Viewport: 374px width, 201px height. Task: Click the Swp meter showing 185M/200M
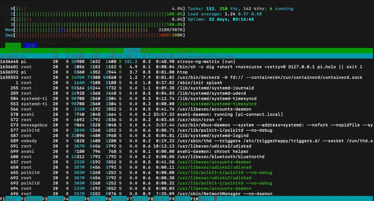click(x=95, y=35)
